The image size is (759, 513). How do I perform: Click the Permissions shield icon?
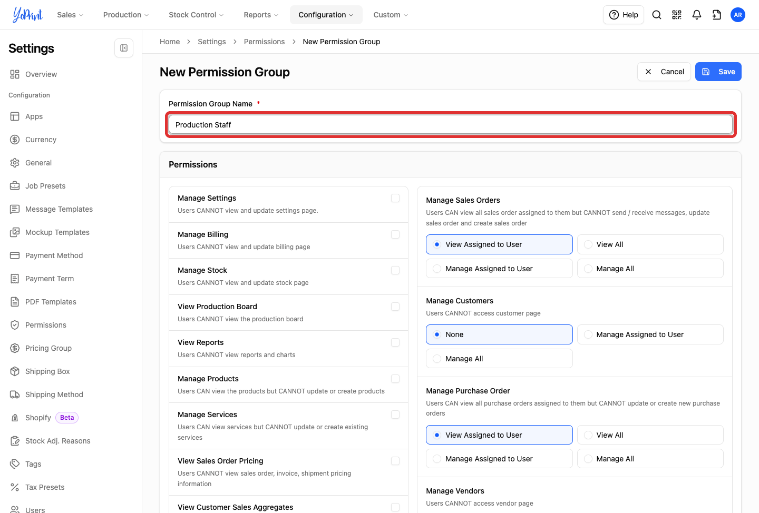tap(15, 325)
